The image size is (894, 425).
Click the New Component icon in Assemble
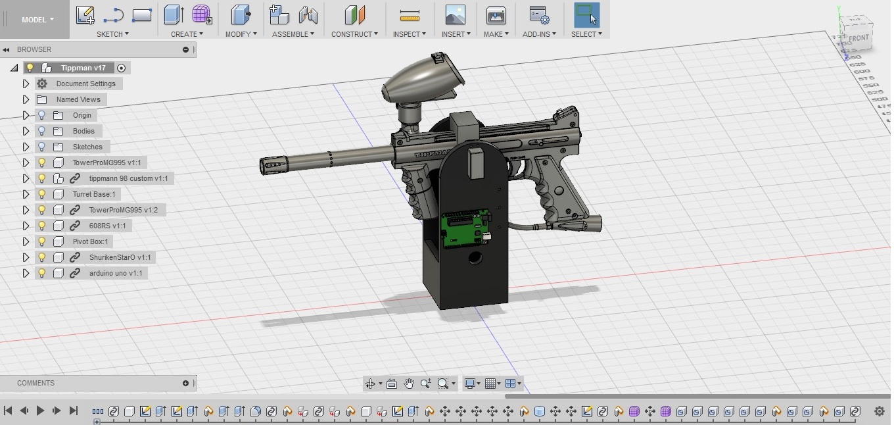pos(279,14)
